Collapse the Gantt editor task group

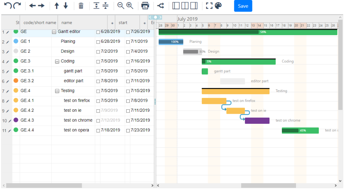pos(54,32)
